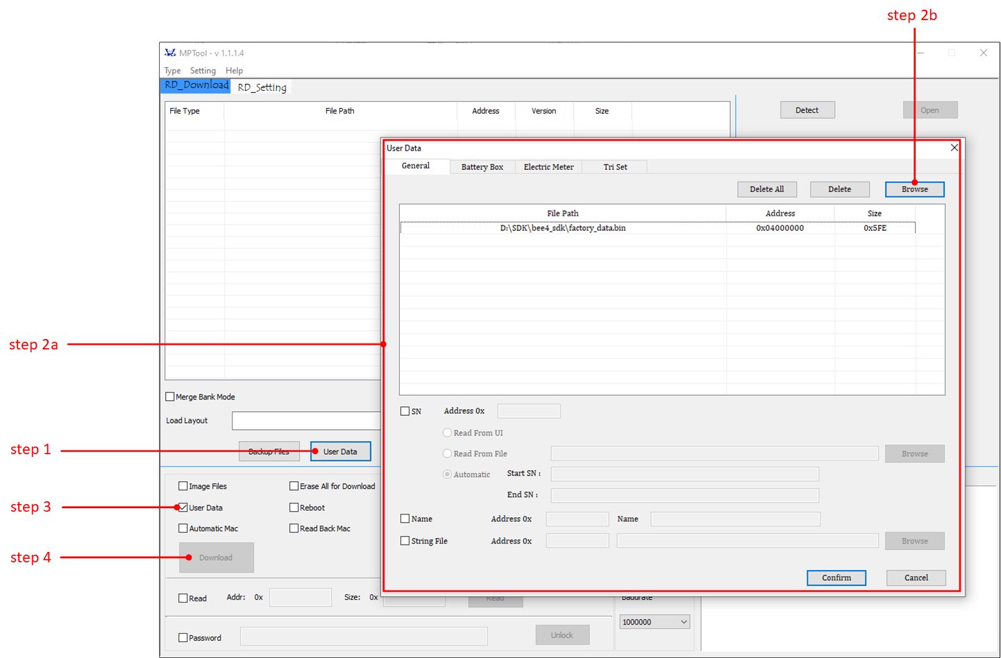The width and height of the screenshot is (1001, 658).
Task: Select the Electric Meter tab
Action: pos(548,167)
